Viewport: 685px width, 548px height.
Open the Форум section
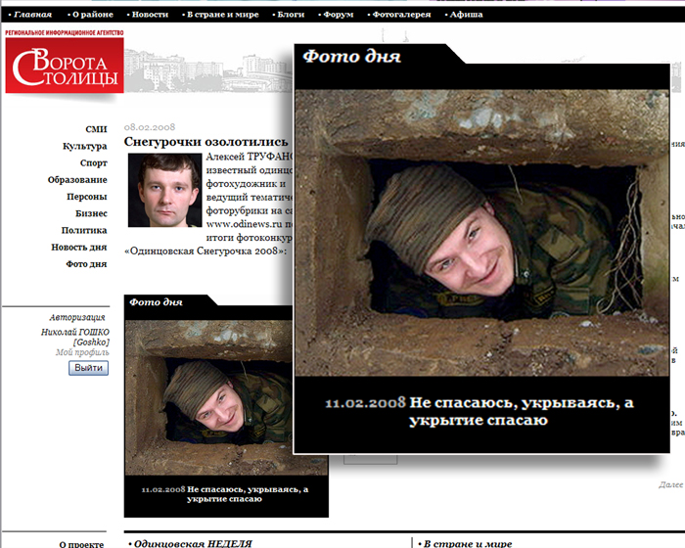[x=339, y=15]
